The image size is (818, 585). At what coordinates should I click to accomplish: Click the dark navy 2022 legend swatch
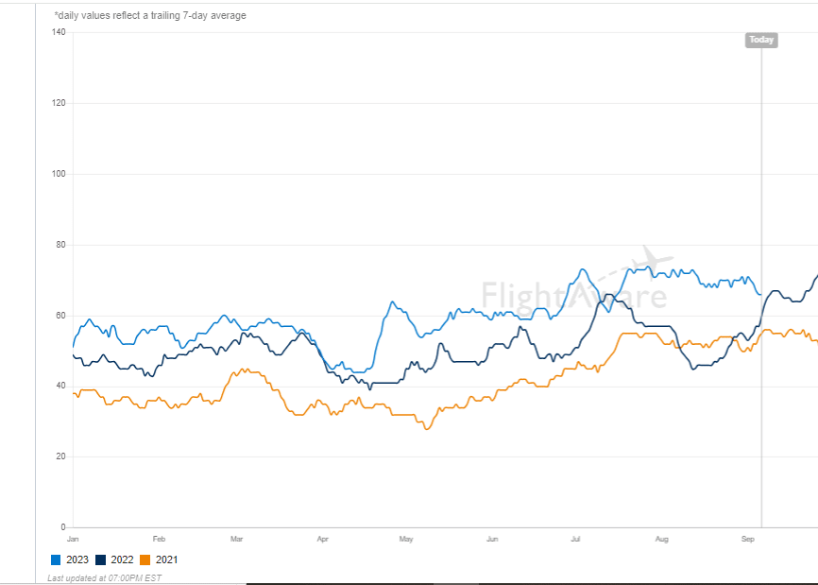coord(101,559)
